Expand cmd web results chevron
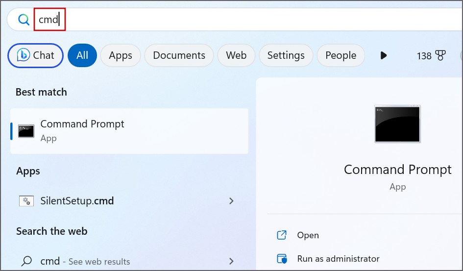 [231, 261]
